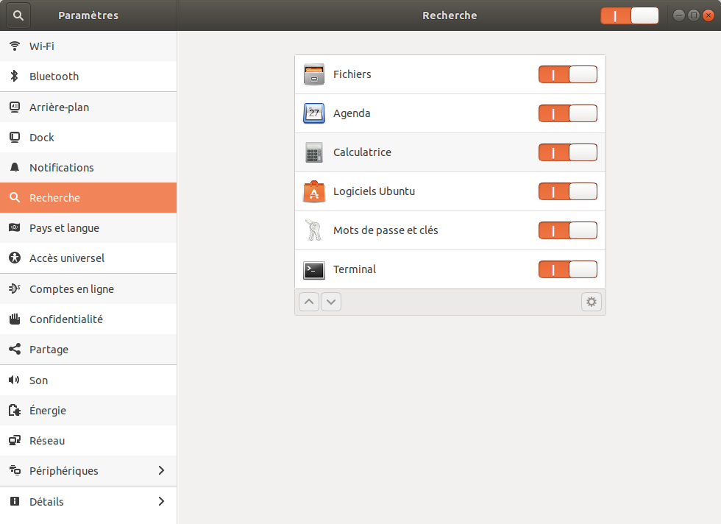
Task: Click the search magnifier icon
Action: tap(18, 15)
